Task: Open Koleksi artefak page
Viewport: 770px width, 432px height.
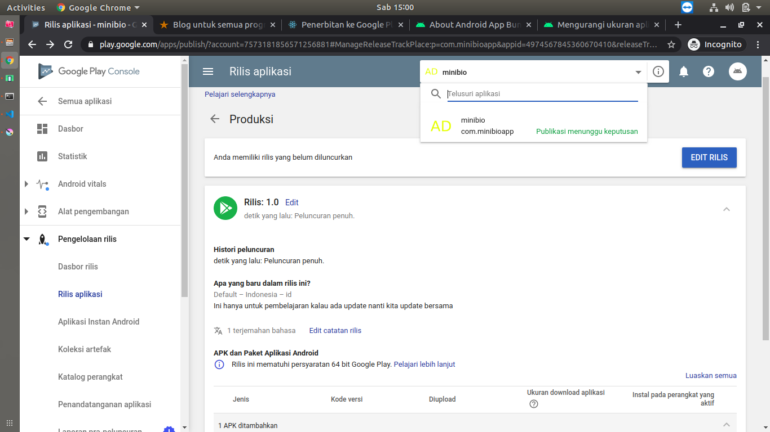Action: [x=85, y=349]
